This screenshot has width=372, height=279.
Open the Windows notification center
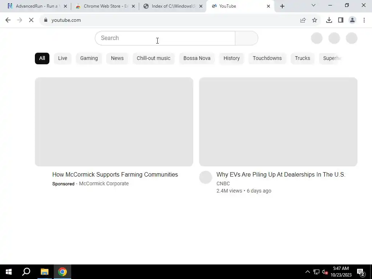pos(361,272)
